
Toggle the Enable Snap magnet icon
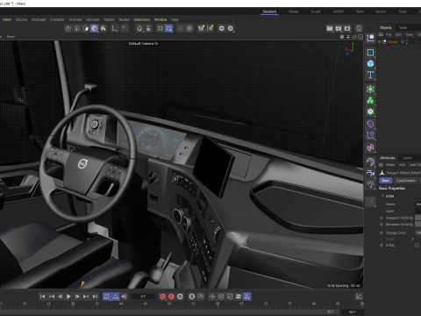coord(139,28)
